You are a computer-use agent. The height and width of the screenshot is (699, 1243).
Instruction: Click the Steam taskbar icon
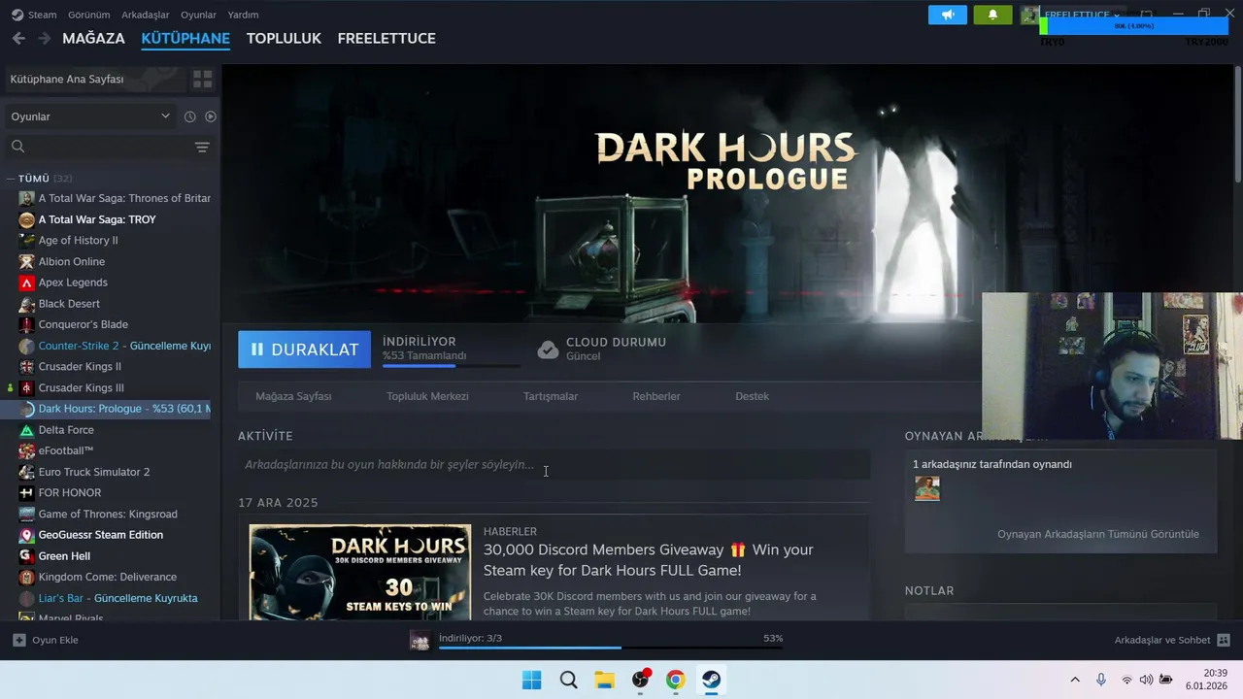tap(711, 680)
